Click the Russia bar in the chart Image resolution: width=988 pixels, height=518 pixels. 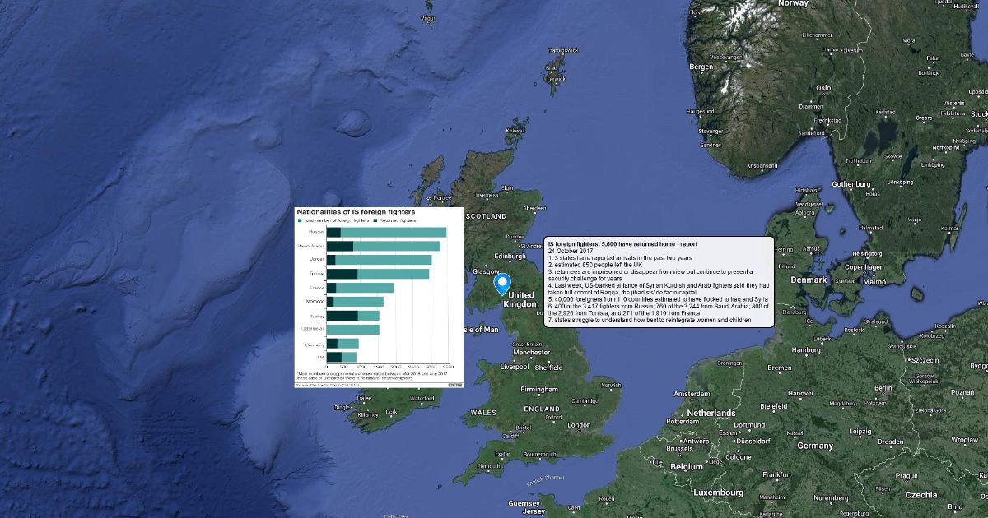click(386, 233)
